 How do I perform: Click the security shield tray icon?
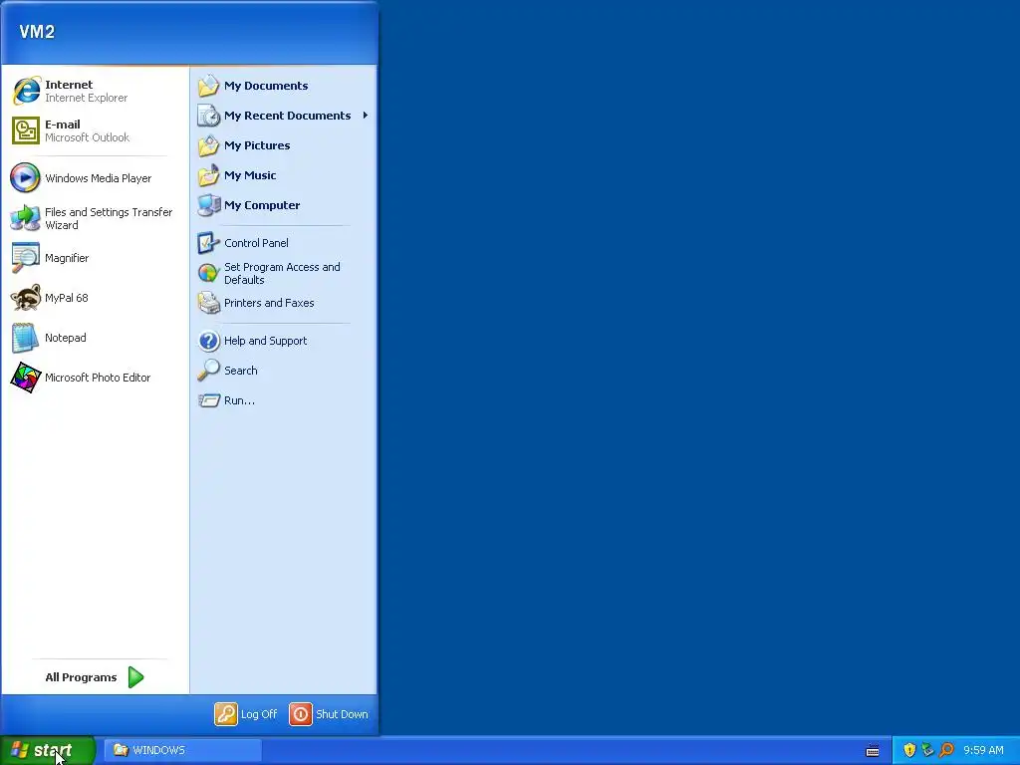pyautogui.click(x=909, y=750)
